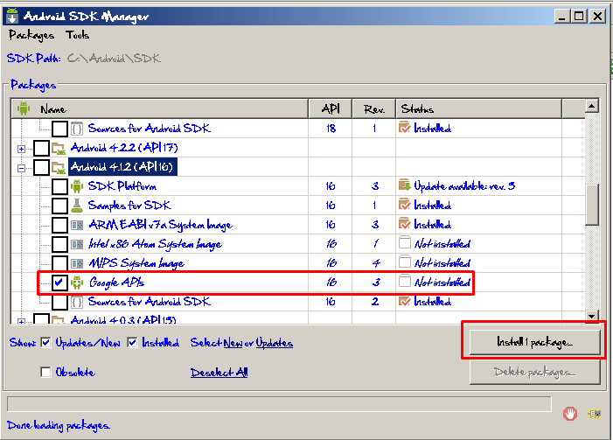The width and height of the screenshot is (613, 440).
Task: Click the SDK path text C:\Android\SDK
Action: [114, 59]
